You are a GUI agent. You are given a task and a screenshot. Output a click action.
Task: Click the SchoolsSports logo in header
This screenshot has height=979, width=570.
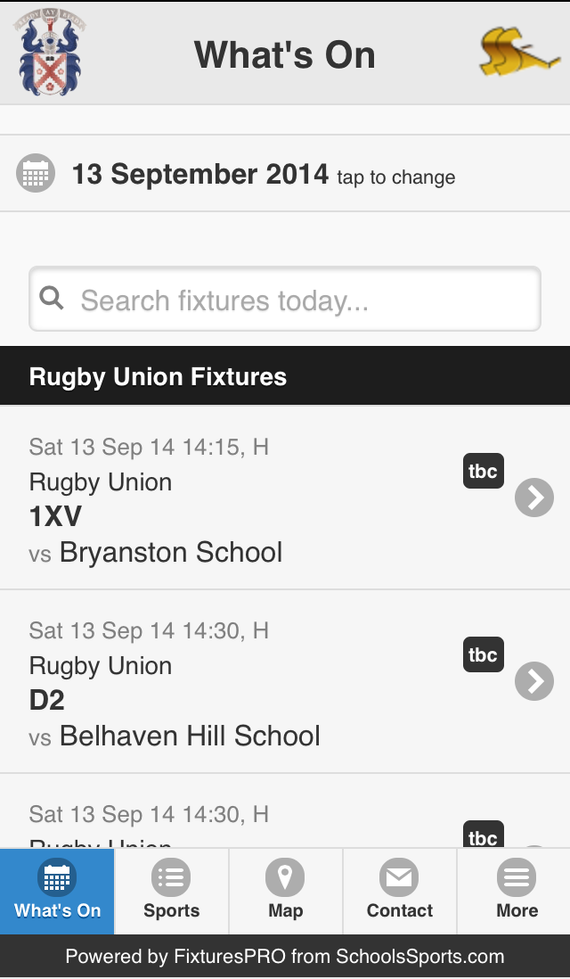point(519,52)
